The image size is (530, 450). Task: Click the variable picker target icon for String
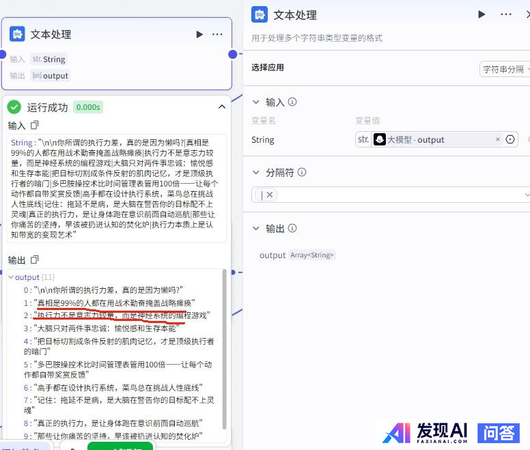pyautogui.click(x=510, y=139)
